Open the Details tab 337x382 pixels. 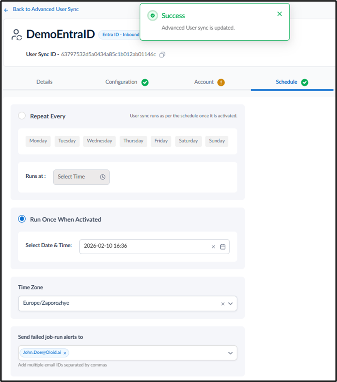point(44,82)
